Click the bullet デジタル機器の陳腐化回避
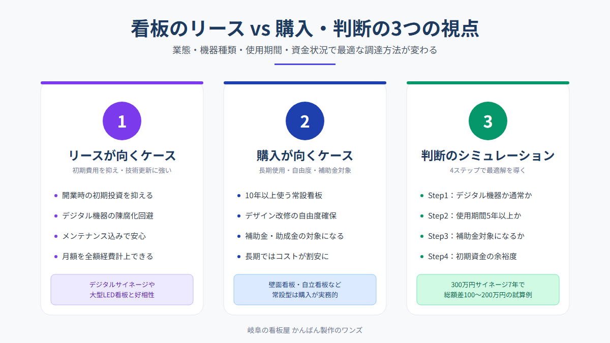610x343 pixels. point(108,215)
